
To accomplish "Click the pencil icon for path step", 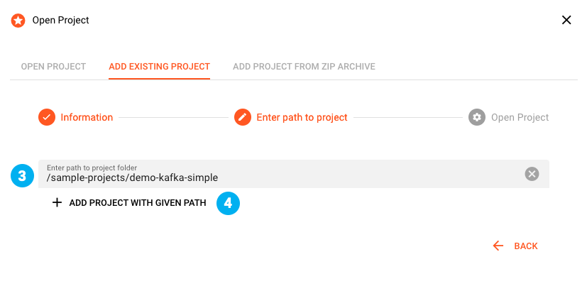I will tap(243, 117).
